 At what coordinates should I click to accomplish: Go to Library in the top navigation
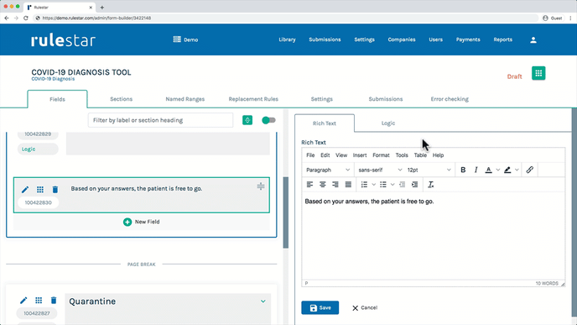click(287, 39)
